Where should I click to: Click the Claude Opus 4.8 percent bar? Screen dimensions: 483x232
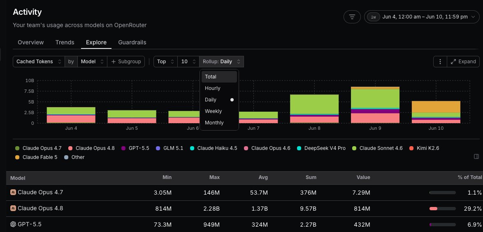coord(442,209)
